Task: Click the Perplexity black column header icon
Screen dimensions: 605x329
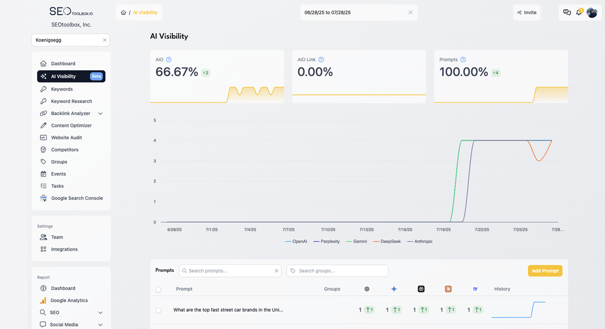Action: click(x=421, y=289)
